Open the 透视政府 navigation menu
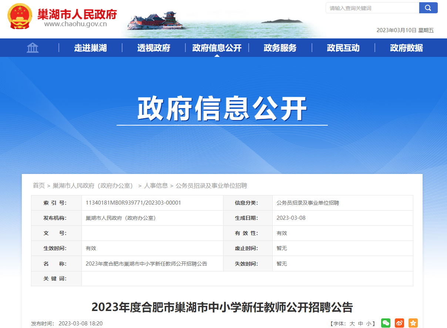 (154, 48)
